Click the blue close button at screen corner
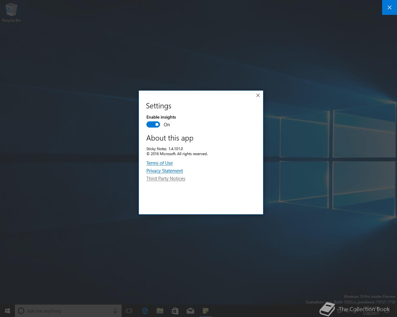Viewport: 397px width, 317px height. point(390,7)
